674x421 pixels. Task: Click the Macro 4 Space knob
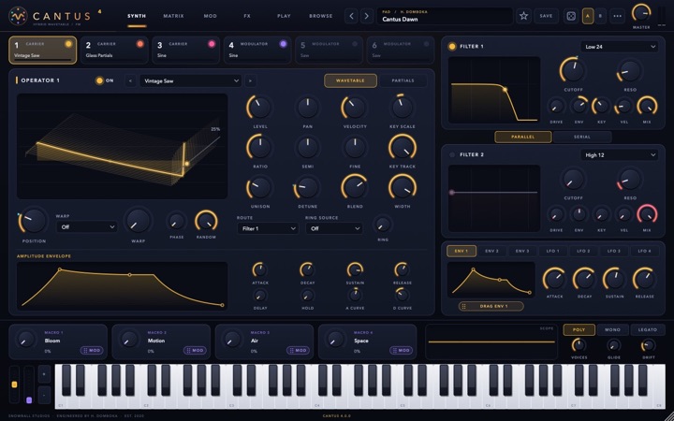(x=336, y=340)
